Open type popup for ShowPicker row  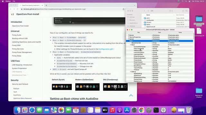point(152,66)
